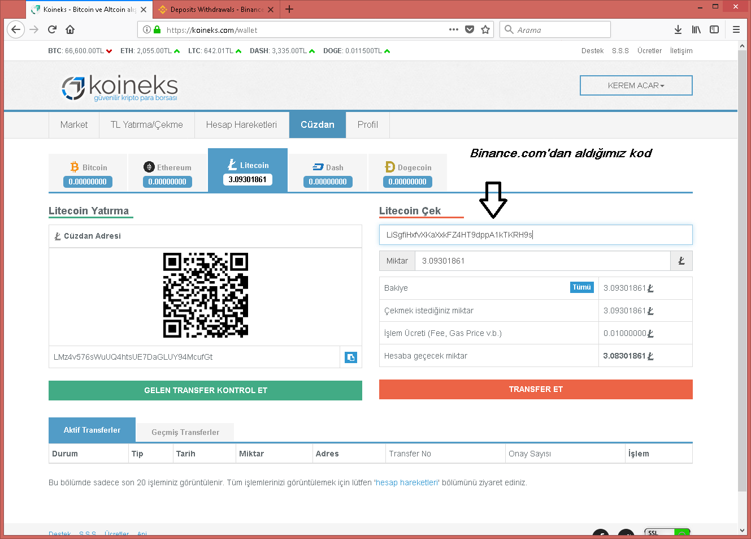
Task: Select Dogecoin wallet tab
Action: (x=407, y=173)
